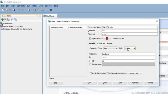Click the Username field containing SYS
168x94 pixels.
[129, 31]
